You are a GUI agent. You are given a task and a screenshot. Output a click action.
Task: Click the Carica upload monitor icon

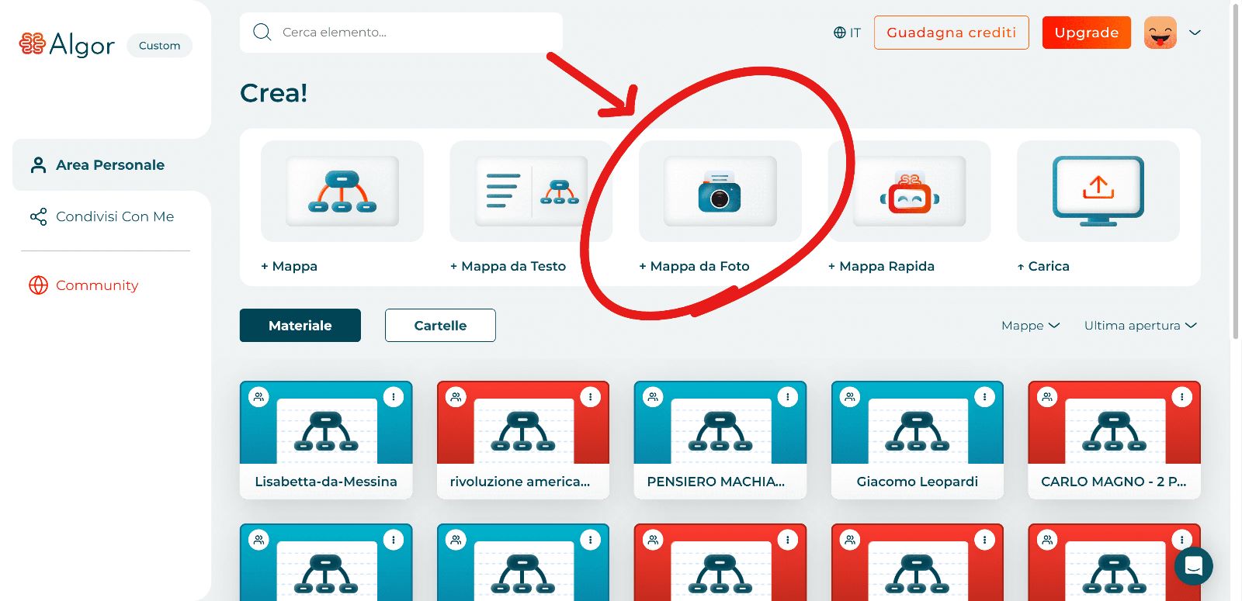1098,191
